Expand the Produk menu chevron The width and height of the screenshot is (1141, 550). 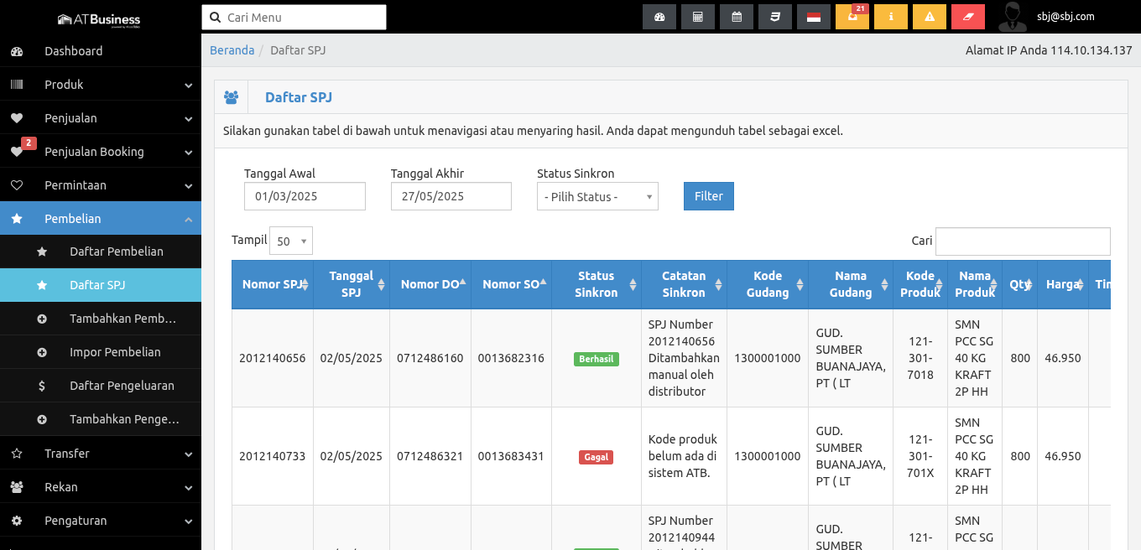point(188,85)
